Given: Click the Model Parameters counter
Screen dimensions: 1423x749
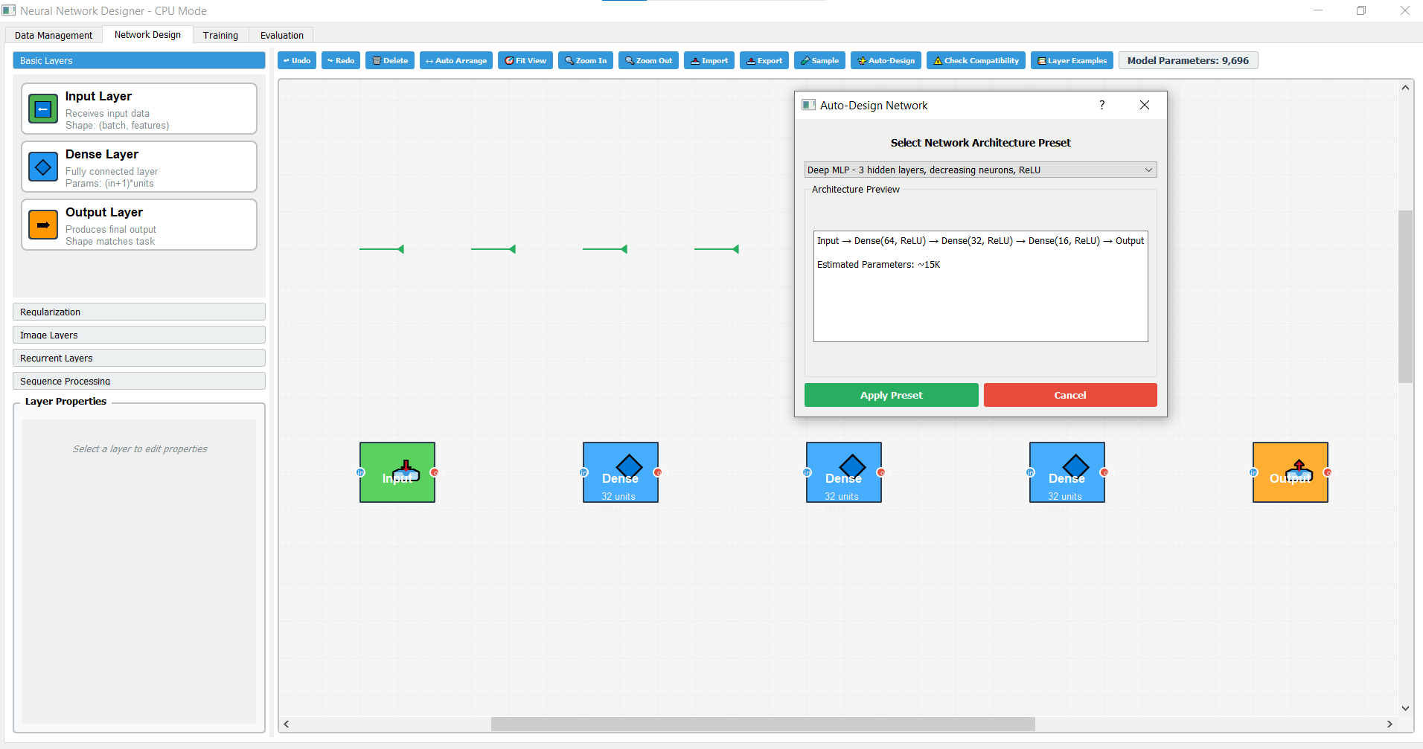Looking at the screenshot, I should [1189, 60].
